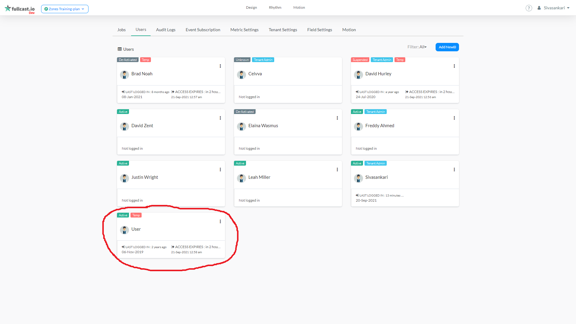Open options menu on David Zent's card
Viewport: 576px width, 324px height.
coord(220,118)
